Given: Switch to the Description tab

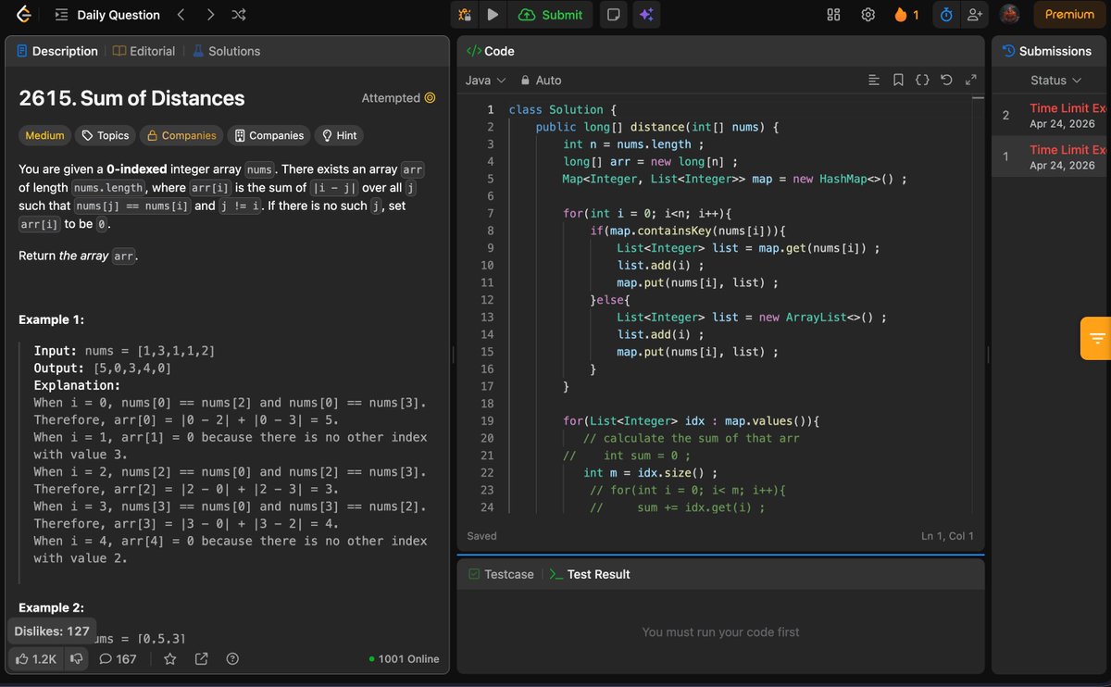Looking at the screenshot, I should [x=56, y=51].
